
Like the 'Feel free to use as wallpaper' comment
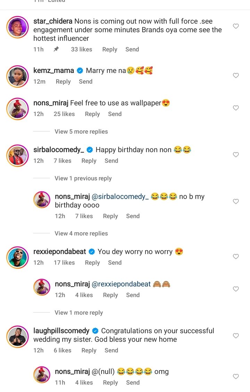coord(236,108)
